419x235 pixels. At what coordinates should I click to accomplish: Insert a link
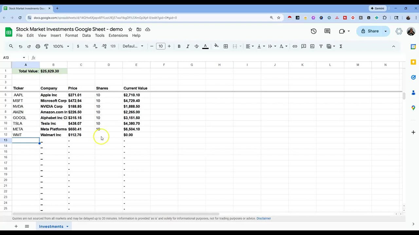(295, 46)
